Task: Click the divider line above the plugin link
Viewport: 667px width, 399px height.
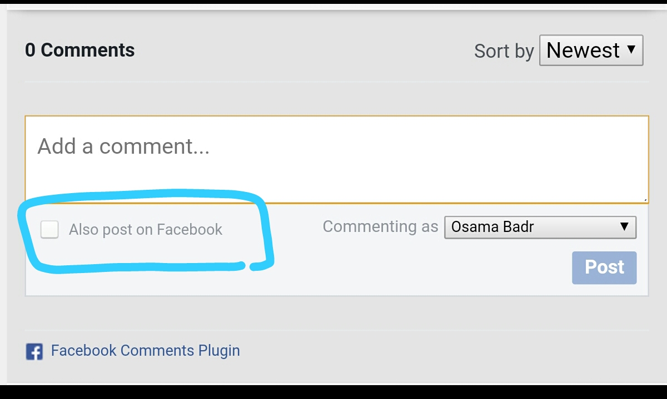Action: click(x=336, y=331)
